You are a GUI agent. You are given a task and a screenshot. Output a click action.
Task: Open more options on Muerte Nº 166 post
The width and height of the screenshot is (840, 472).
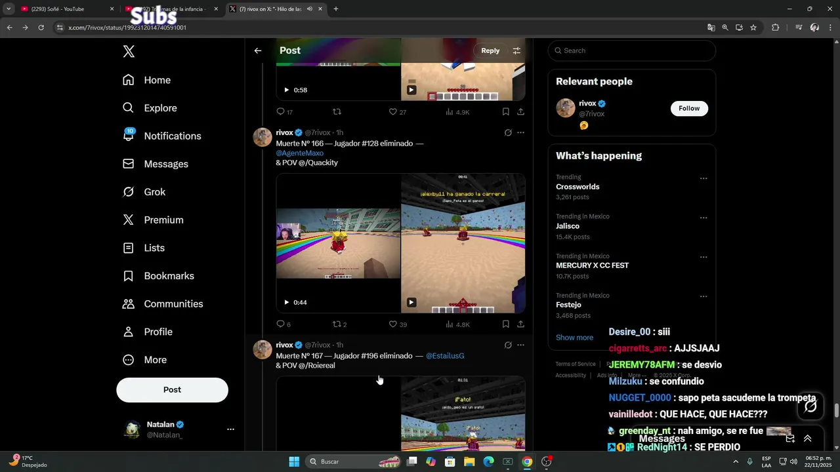[x=520, y=132]
